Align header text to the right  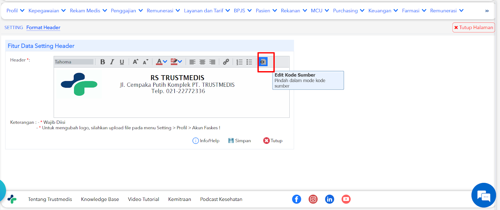click(212, 62)
